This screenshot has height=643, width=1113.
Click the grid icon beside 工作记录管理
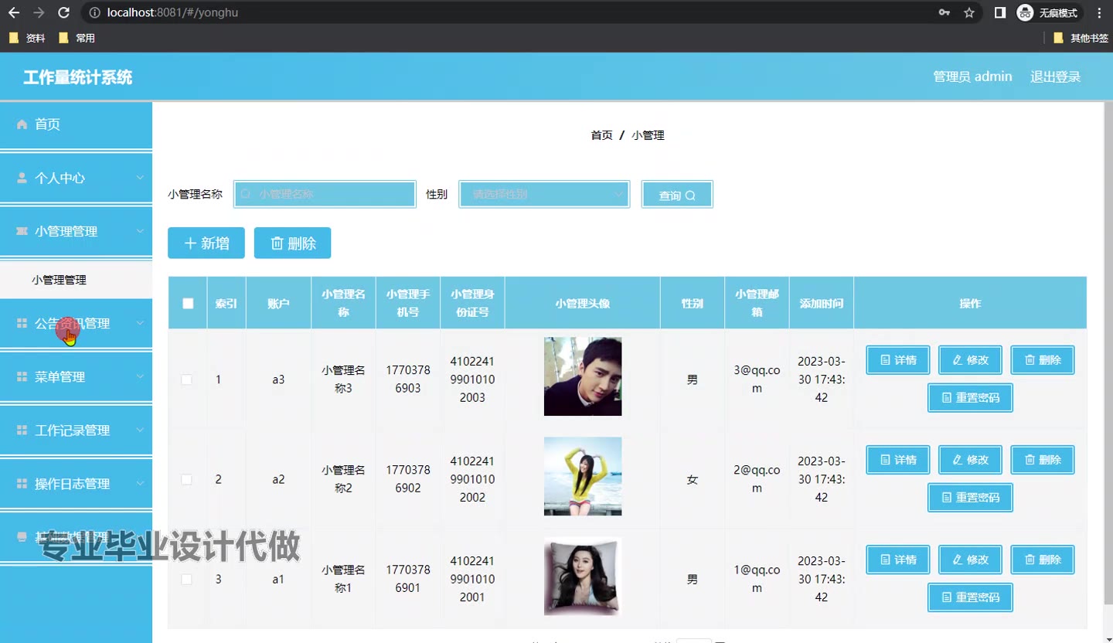(22, 430)
